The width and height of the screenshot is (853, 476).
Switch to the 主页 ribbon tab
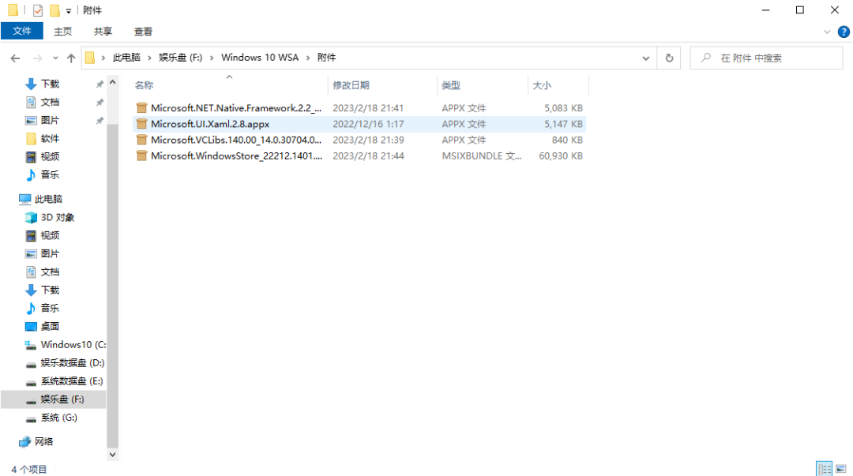click(x=62, y=32)
